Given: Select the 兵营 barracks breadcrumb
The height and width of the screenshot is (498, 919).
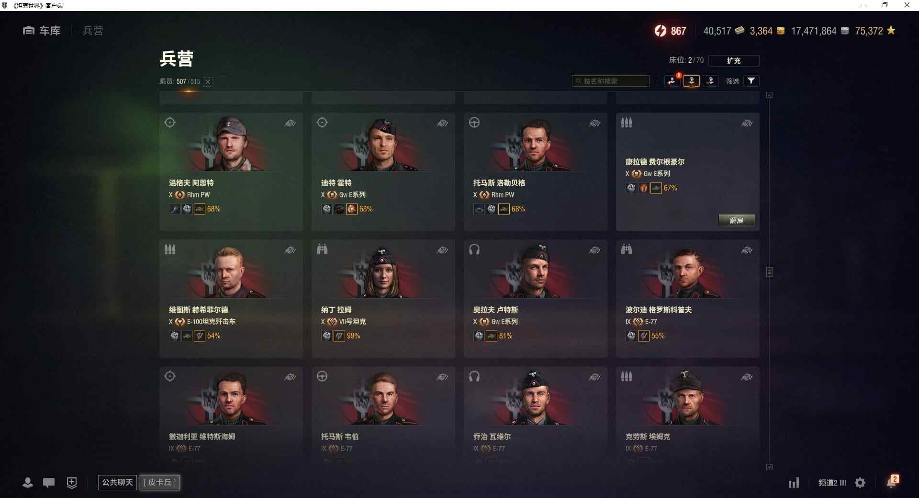Looking at the screenshot, I should [x=93, y=31].
